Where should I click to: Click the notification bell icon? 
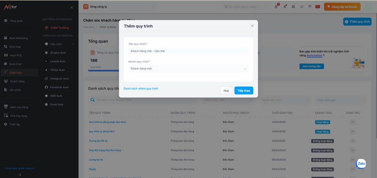click(285, 7)
